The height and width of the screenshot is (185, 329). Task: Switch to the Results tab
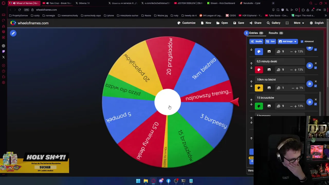pyautogui.click(x=276, y=33)
